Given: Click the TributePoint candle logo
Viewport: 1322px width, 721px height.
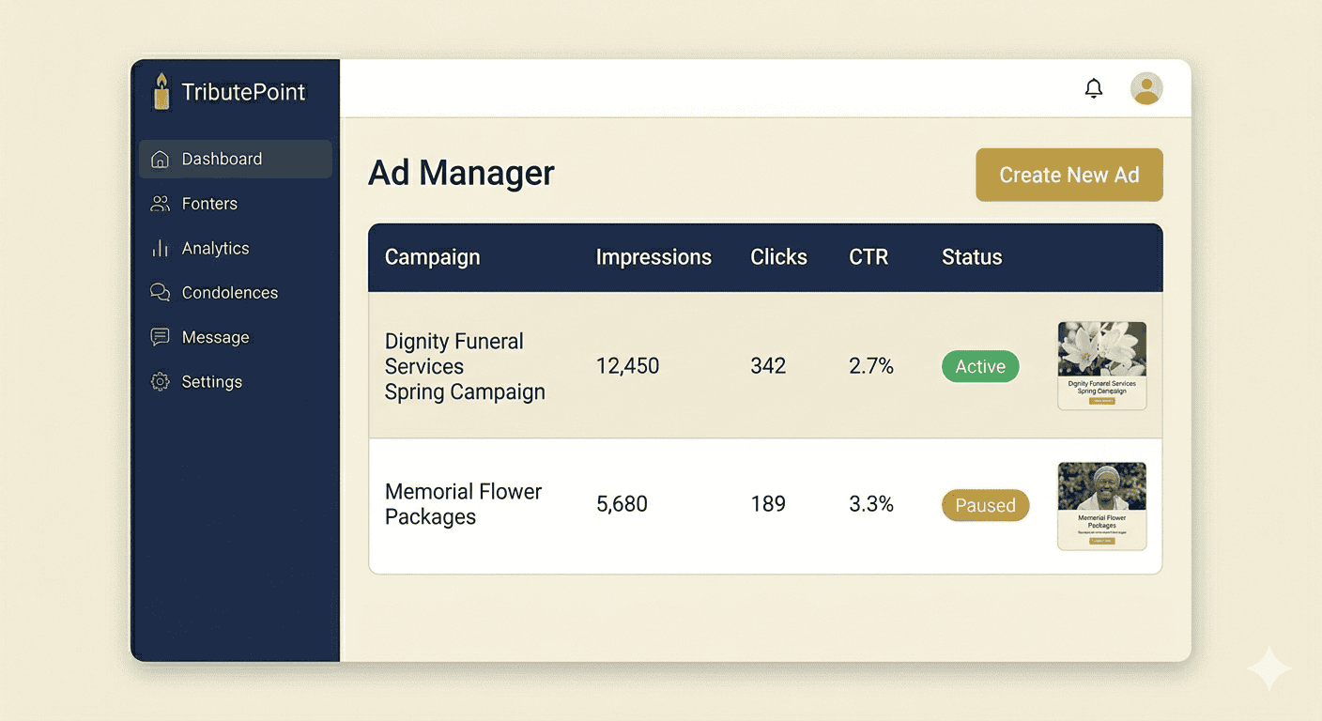Looking at the screenshot, I should point(161,91).
